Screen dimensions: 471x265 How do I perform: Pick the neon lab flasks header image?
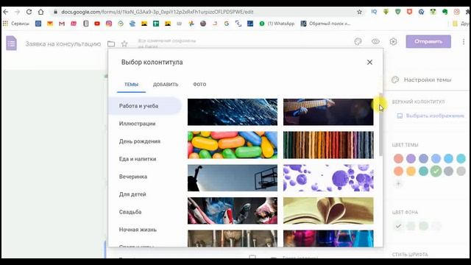(328, 239)
